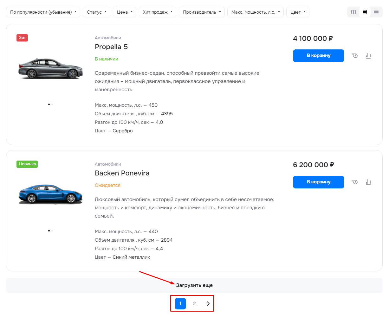Add Backen Ponevira to cart with 'В корзину' button
The width and height of the screenshot is (389, 317).
pyautogui.click(x=319, y=182)
